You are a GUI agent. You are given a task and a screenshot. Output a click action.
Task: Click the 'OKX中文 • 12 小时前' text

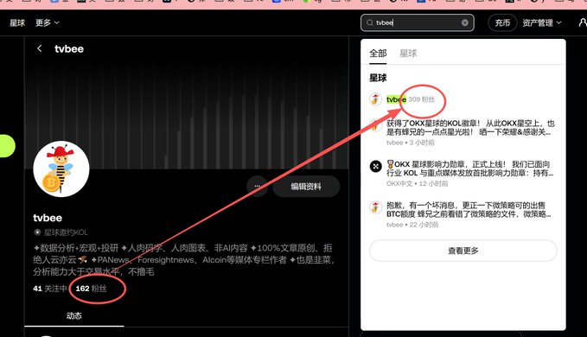[417, 184]
